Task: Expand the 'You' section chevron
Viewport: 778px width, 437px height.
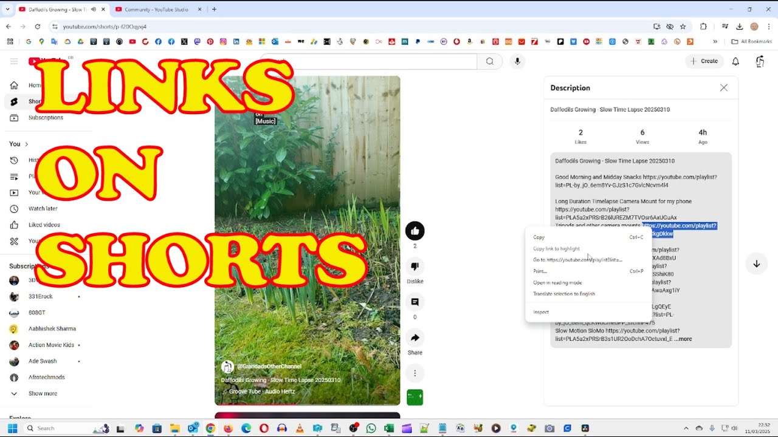Action: coord(26,144)
